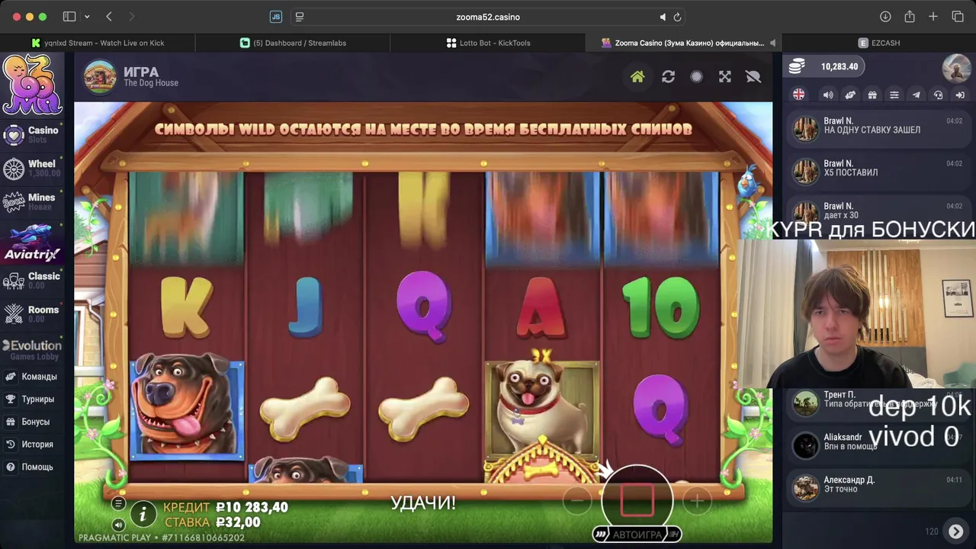Toggle the slot game sound icon
This screenshot has height=549, width=976.
(118, 525)
